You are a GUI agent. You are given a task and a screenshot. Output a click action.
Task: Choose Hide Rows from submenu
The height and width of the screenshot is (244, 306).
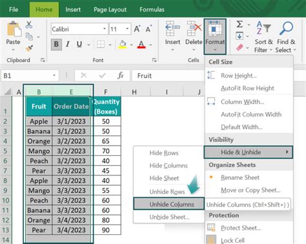(168, 153)
